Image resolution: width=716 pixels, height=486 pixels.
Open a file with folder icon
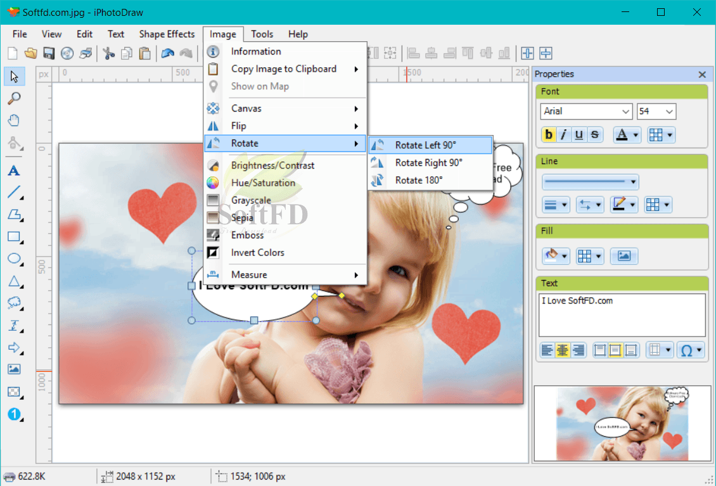coord(30,53)
